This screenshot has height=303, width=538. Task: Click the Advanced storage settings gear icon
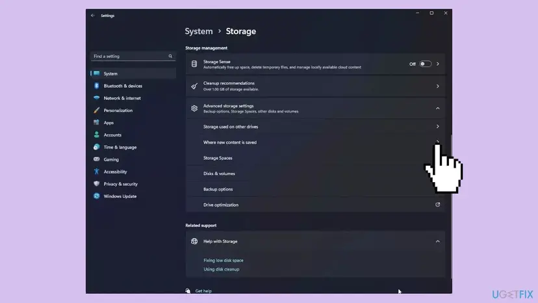point(194,108)
